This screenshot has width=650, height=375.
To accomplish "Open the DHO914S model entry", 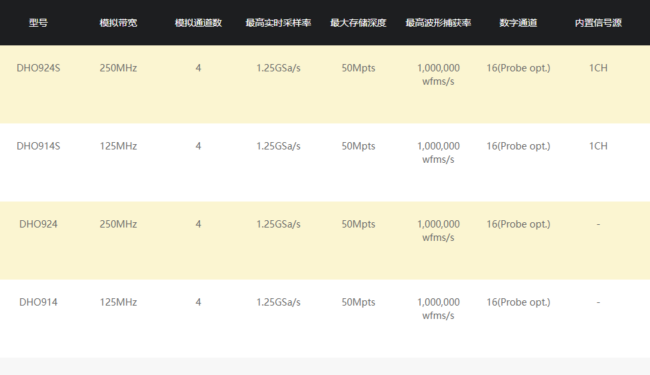I will pos(38,146).
